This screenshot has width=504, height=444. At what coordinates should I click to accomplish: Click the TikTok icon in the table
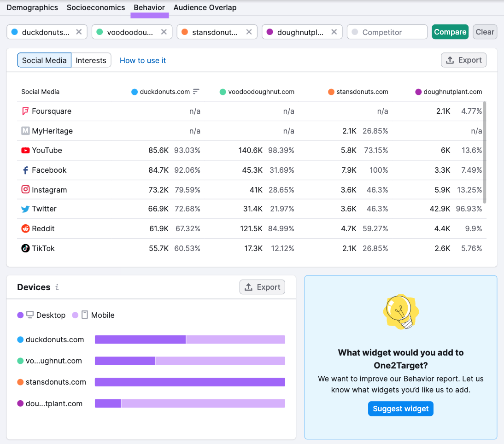[25, 249]
